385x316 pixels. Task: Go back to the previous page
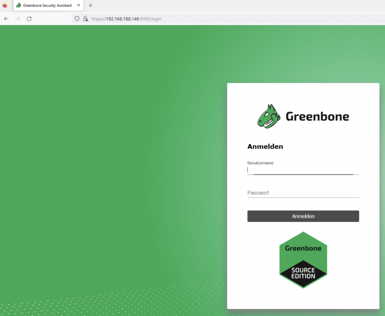[6, 19]
